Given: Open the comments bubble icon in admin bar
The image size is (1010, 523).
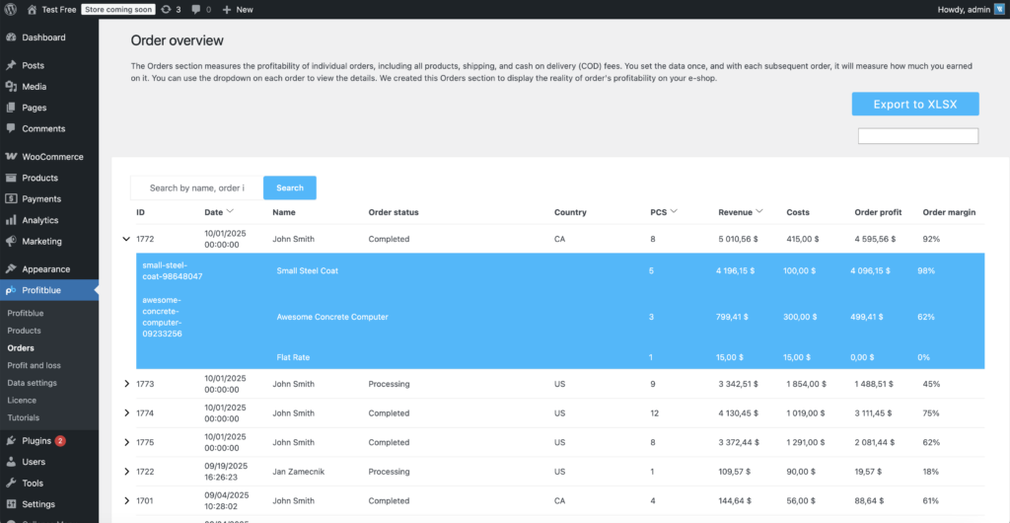Looking at the screenshot, I should coord(196,9).
